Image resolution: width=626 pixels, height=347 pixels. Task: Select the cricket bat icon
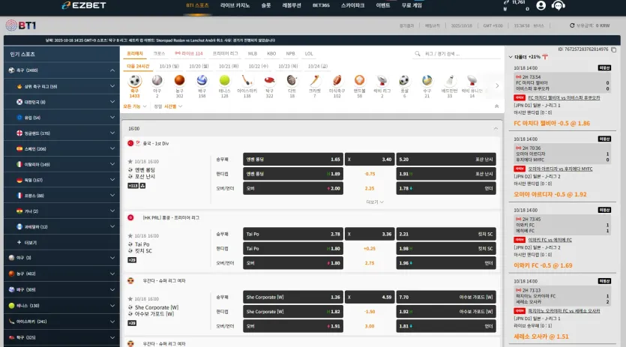(x=315, y=81)
